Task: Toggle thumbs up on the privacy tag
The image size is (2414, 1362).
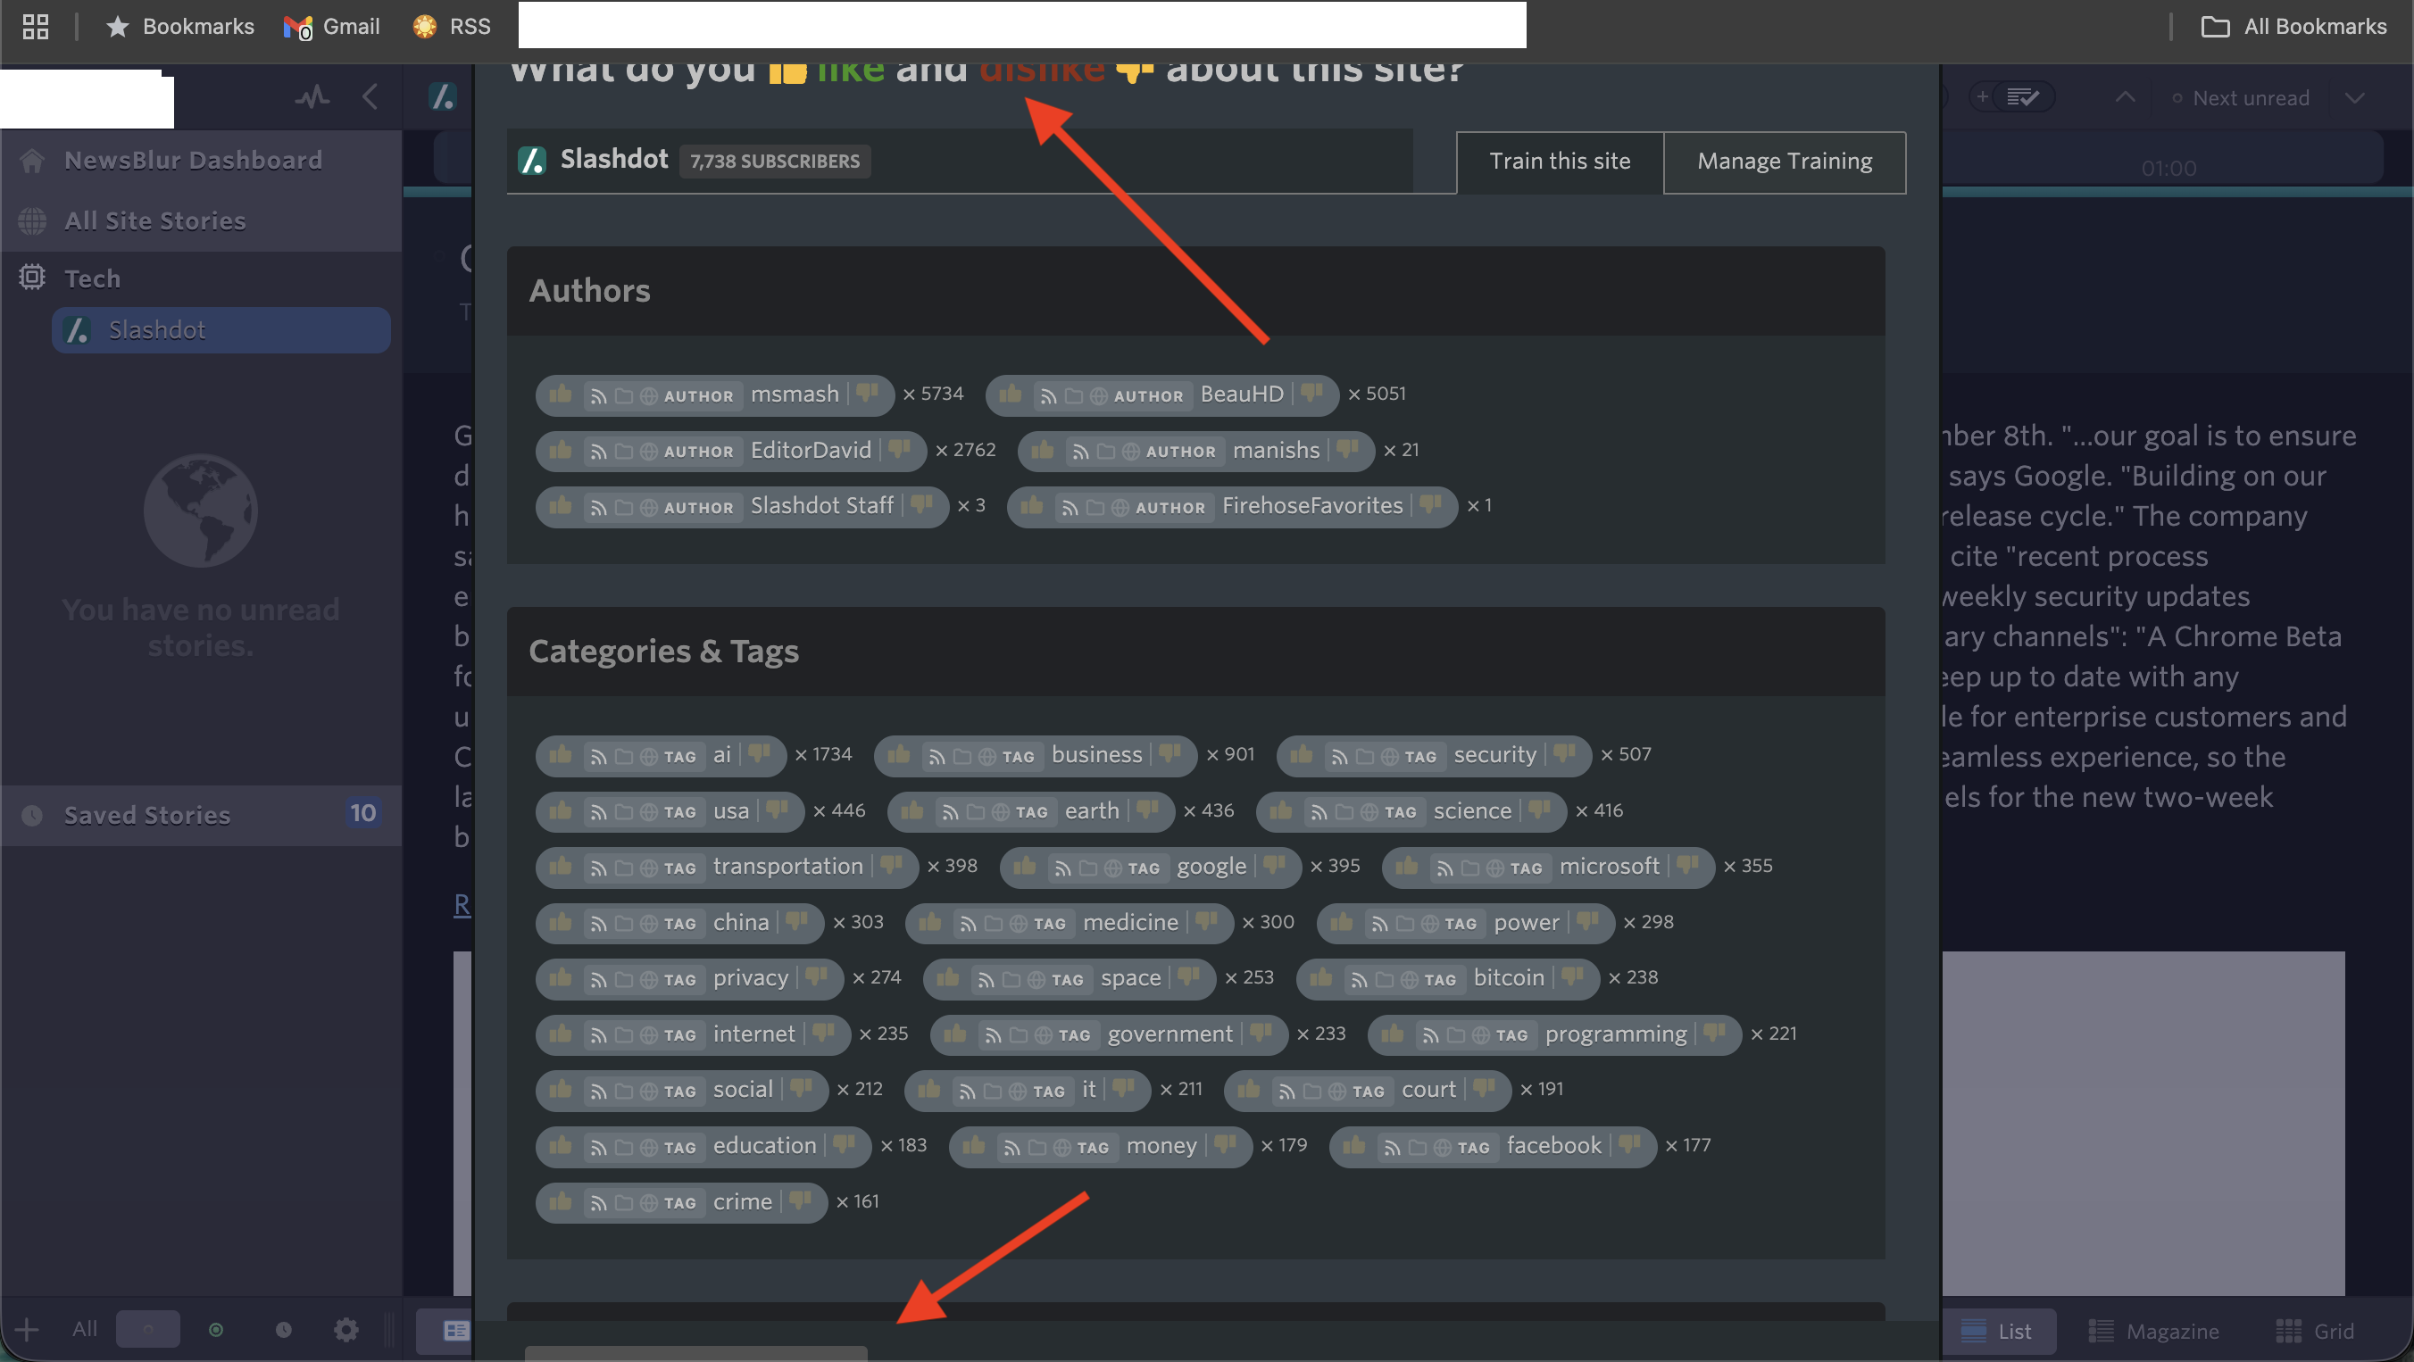Action: pyautogui.click(x=561, y=978)
